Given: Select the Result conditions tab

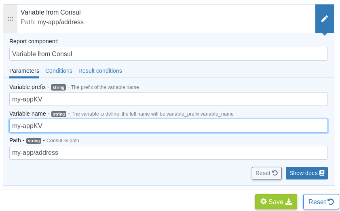Looking at the screenshot, I should (100, 71).
